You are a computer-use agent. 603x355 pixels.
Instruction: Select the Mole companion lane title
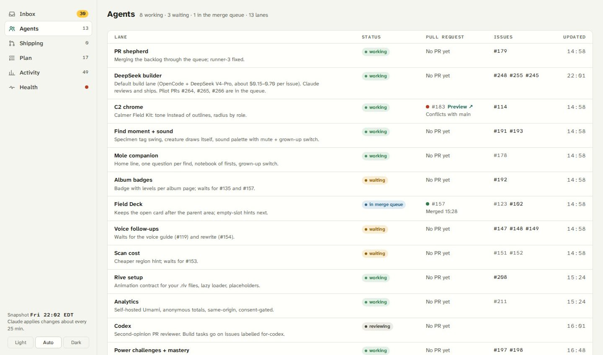tap(136, 156)
